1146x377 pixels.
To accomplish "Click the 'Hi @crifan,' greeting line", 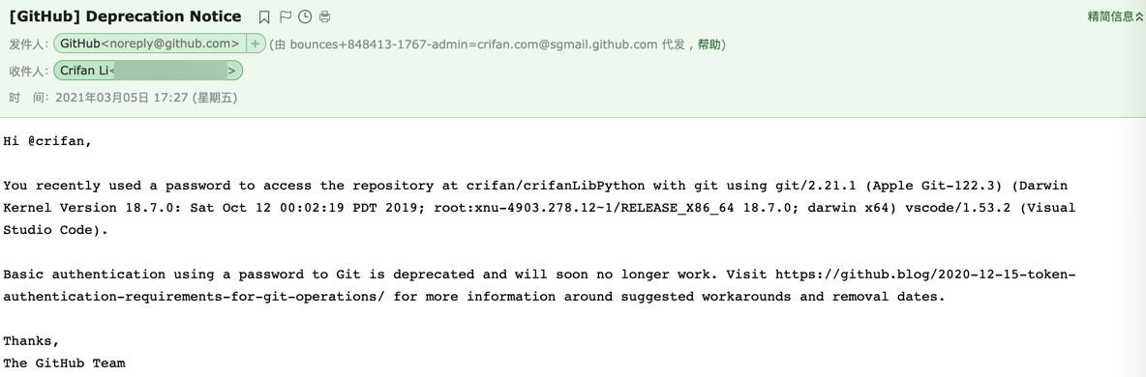I will click(48, 142).
